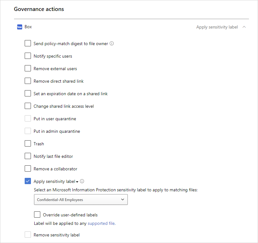Enable Send policy-match digest to file owner
The image size is (258, 243).
[28, 44]
